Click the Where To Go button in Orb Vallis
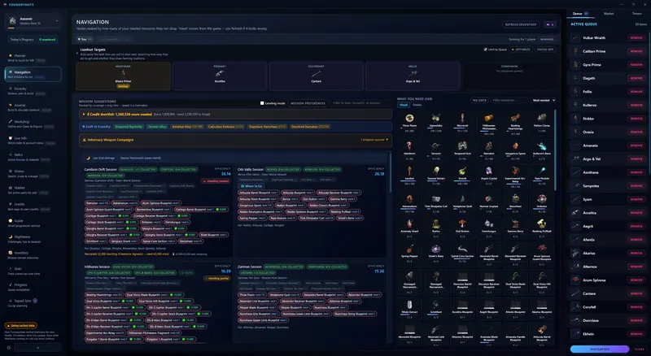The height and width of the screenshot is (356, 651). click(251, 186)
